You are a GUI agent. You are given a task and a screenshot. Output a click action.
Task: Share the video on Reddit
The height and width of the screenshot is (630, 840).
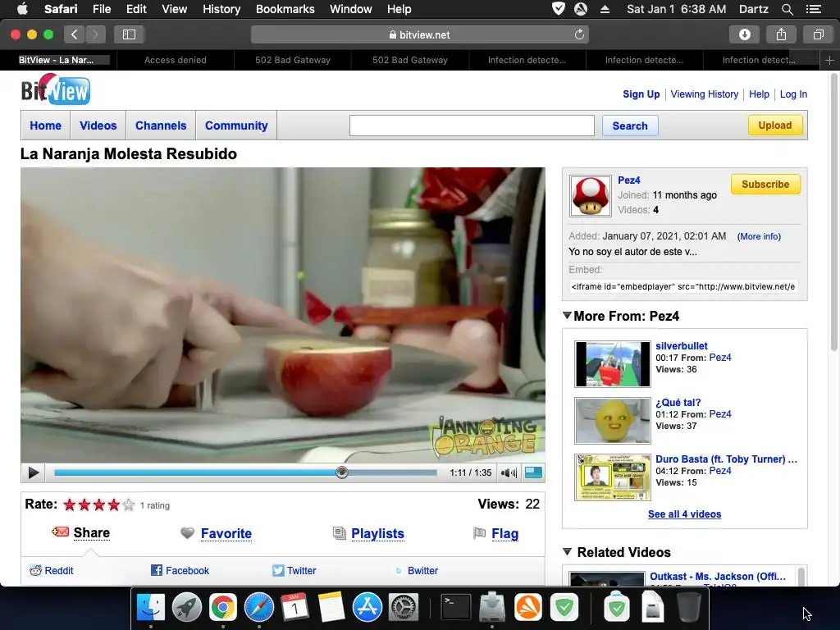click(52, 571)
